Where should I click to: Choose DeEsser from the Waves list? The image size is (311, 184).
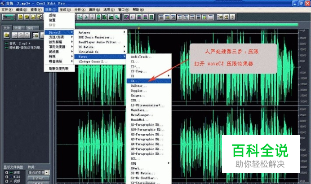pos(149,86)
